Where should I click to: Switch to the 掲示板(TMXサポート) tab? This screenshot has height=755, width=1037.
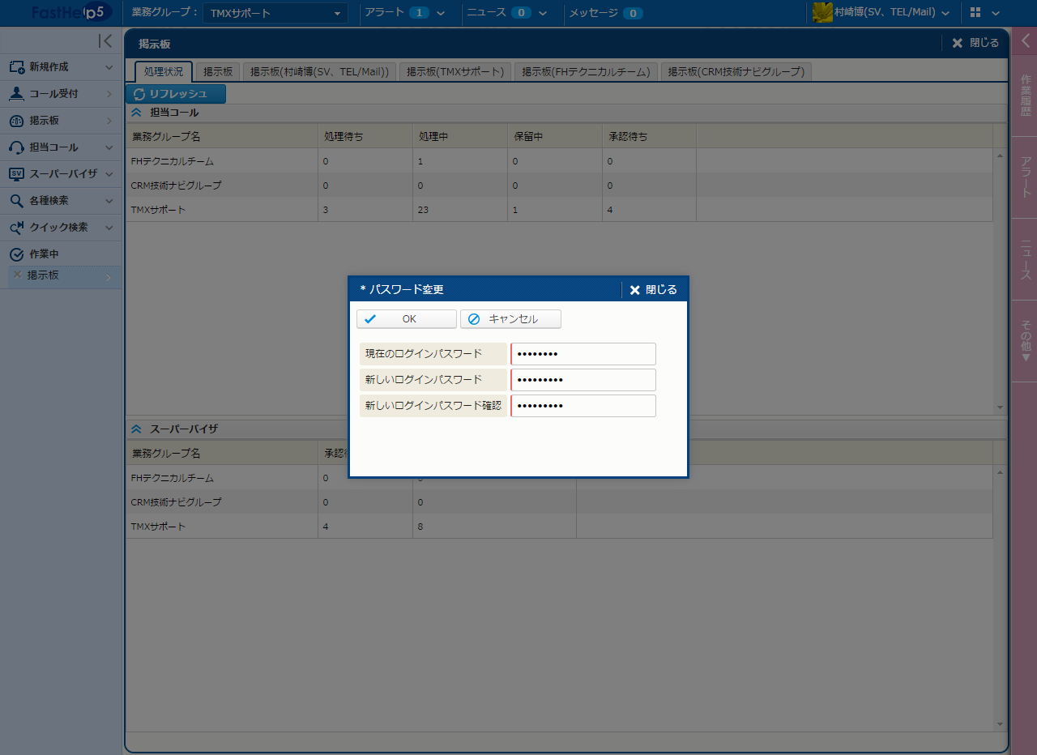pyautogui.click(x=456, y=72)
